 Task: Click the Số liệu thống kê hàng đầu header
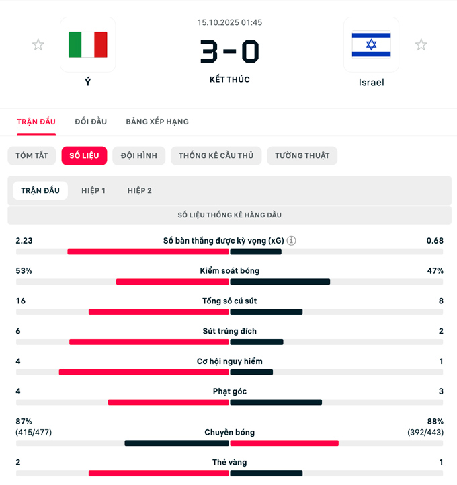[x=229, y=215]
